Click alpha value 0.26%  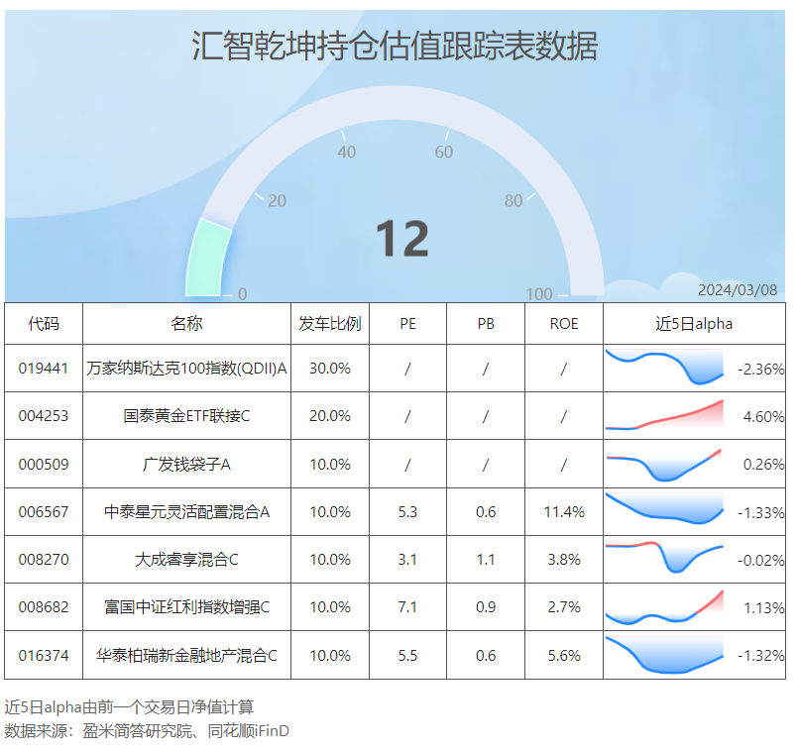point(763,465)
